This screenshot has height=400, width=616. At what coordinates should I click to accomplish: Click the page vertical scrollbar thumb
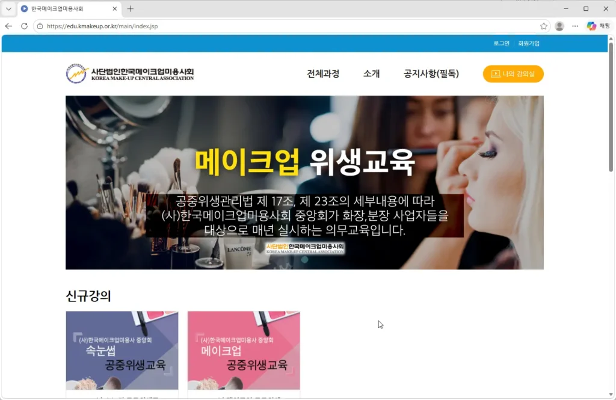click(x=611, y=107)
